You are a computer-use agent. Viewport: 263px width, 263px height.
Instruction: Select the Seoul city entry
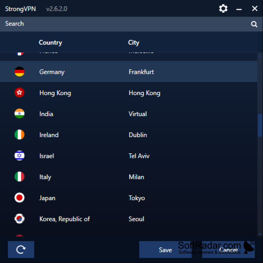pos(136,219)
